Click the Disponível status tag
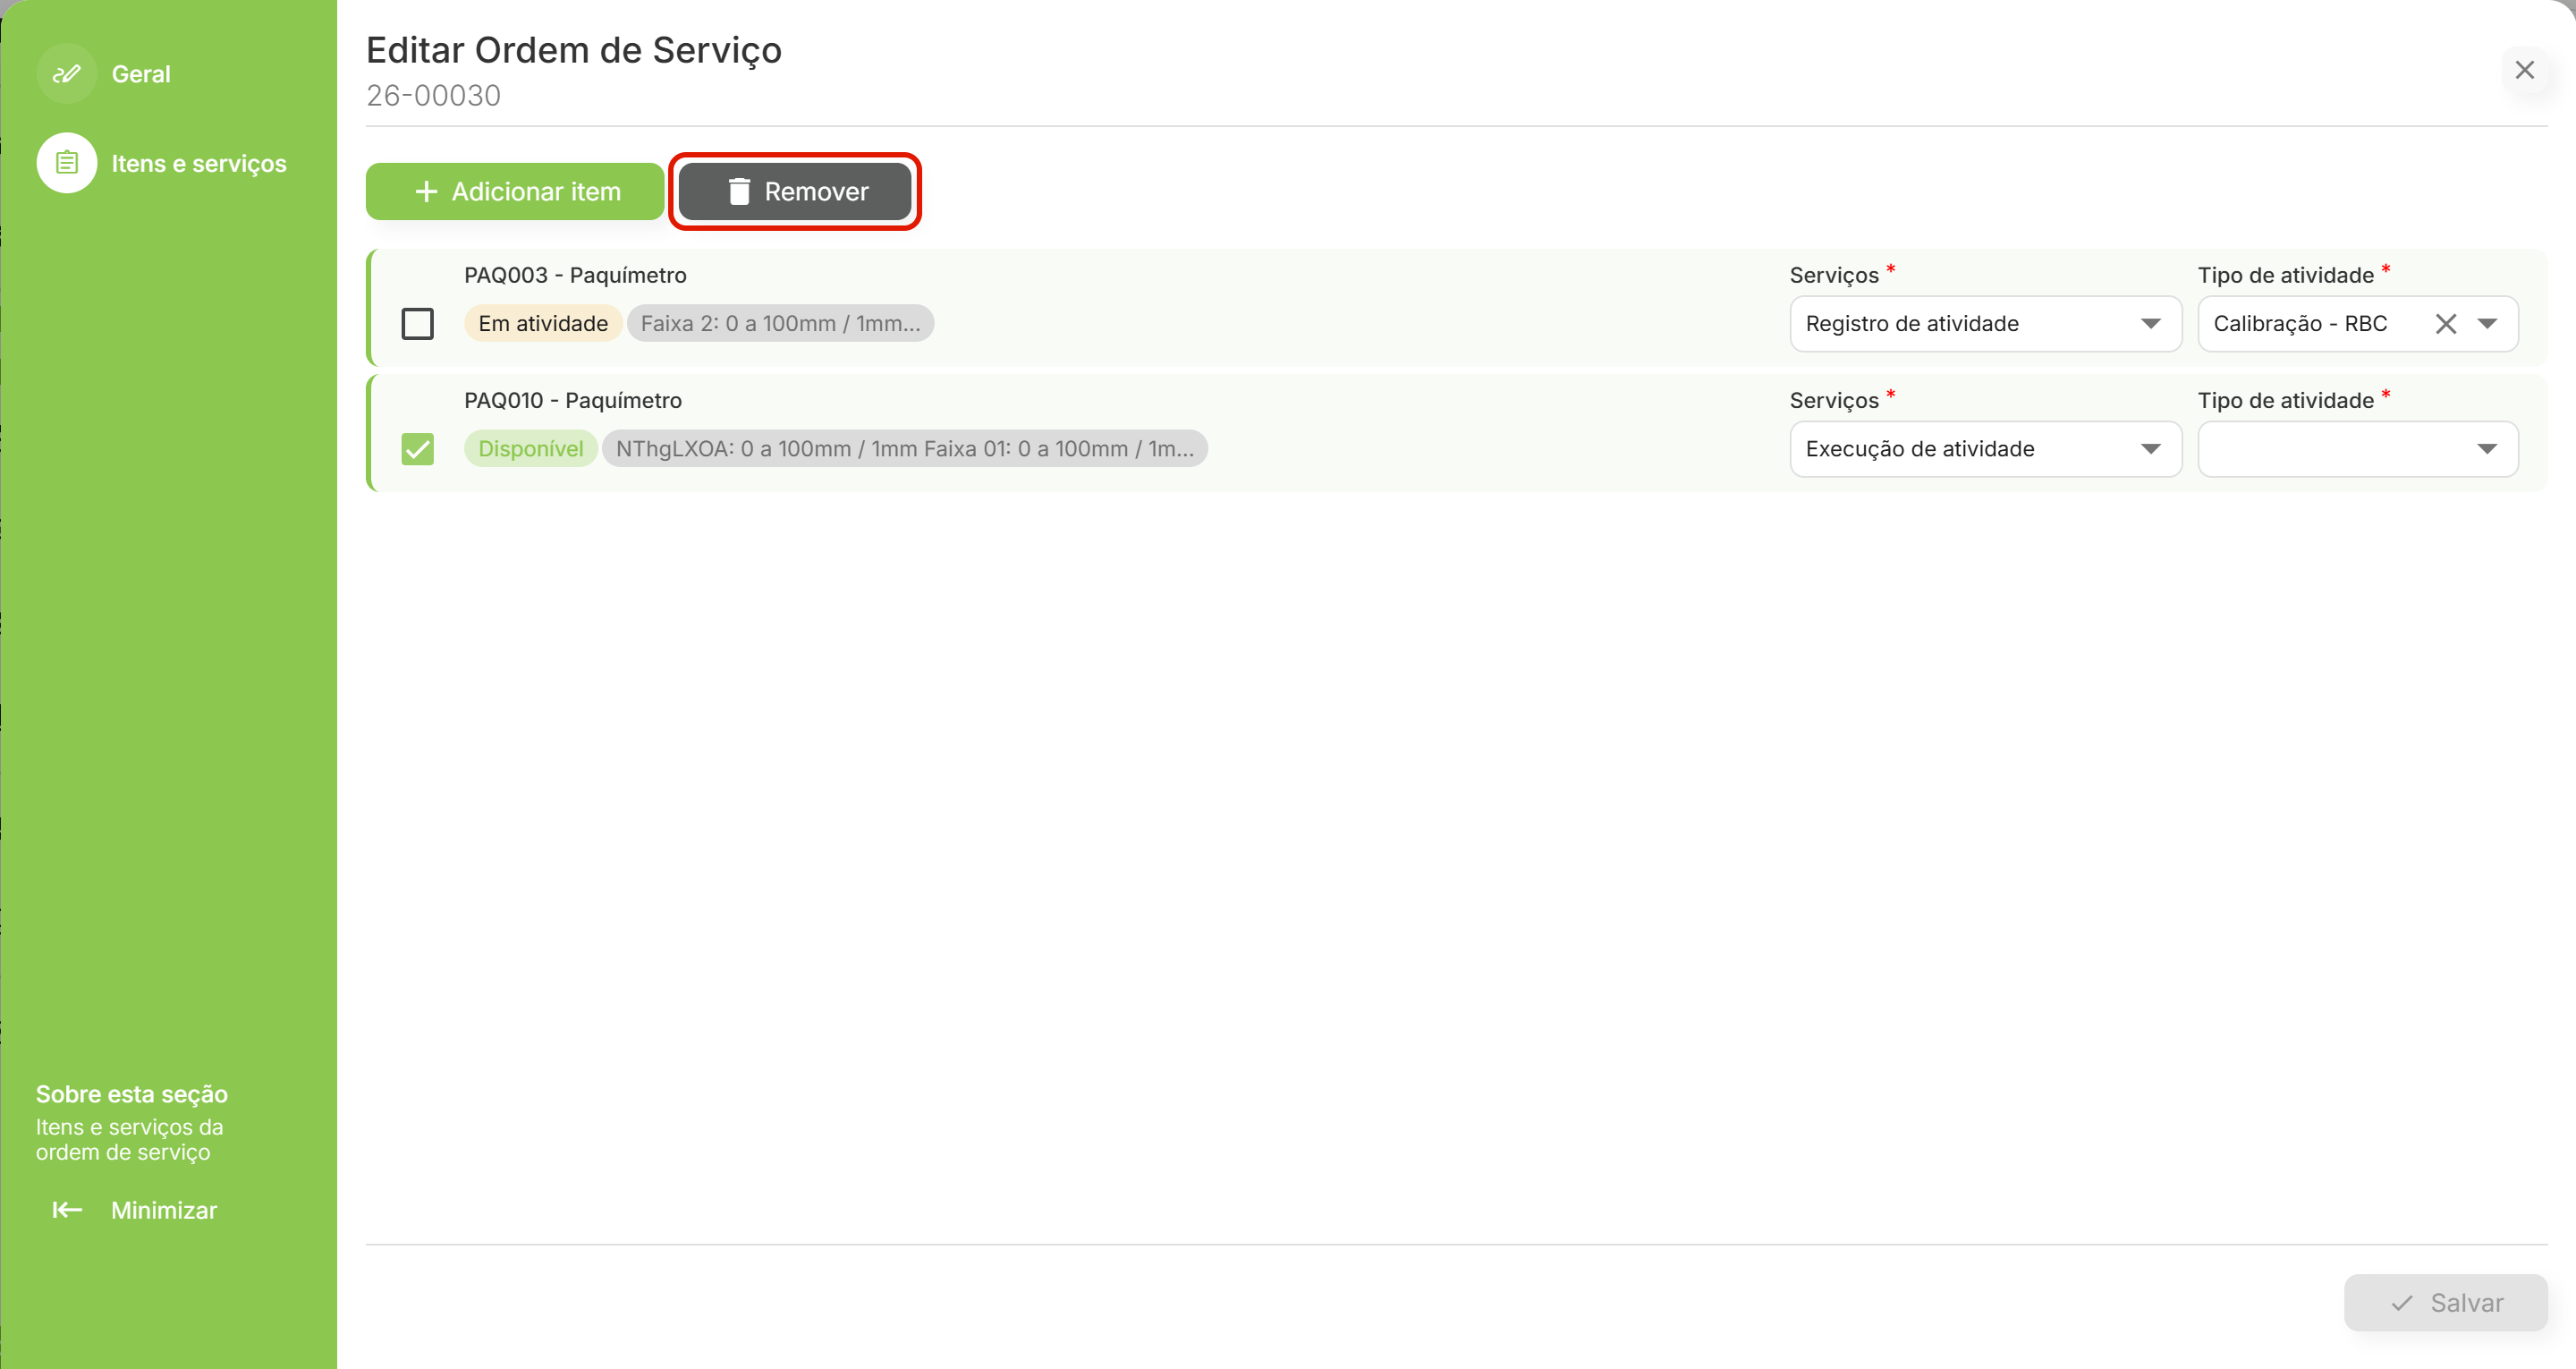 point(530,449)
